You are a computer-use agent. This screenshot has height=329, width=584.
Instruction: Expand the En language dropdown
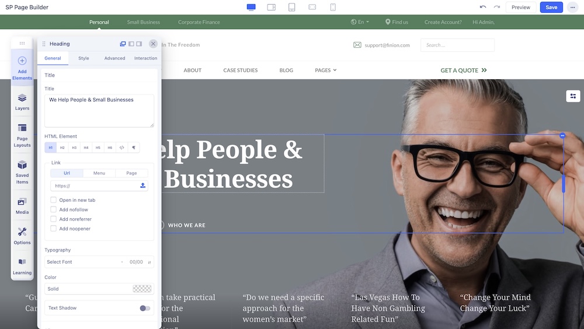tap(360, 22)
